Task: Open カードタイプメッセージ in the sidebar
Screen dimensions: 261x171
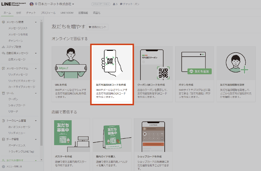Action: click(x=22, y=87)
